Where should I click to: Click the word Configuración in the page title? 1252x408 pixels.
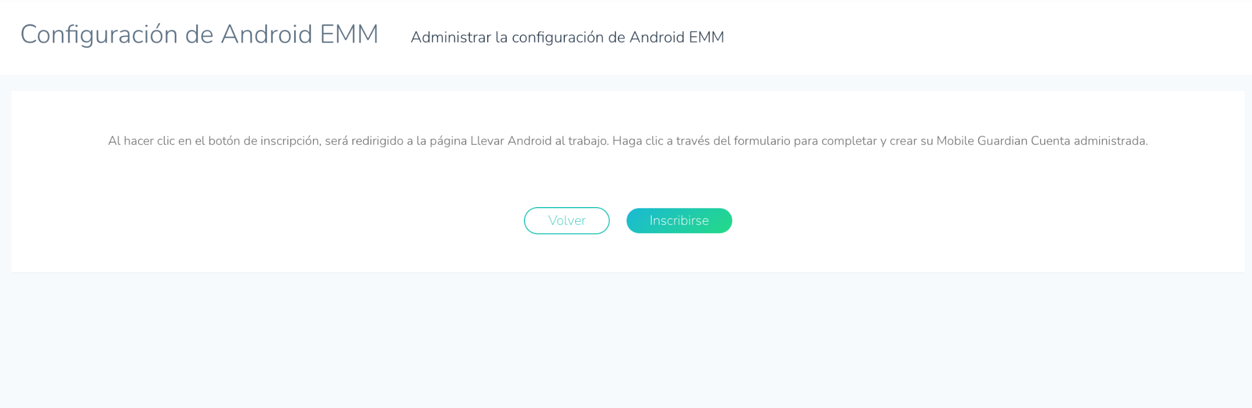pyautogui.click(x=99, y=35)
